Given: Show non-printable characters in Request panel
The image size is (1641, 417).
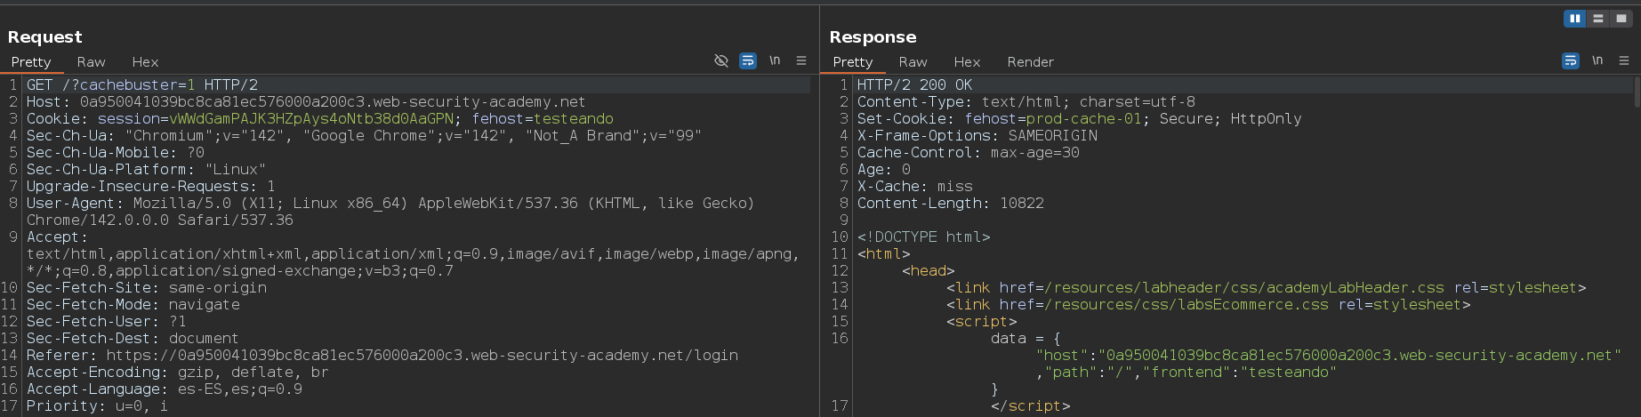Looking at the screenshot, I should coord(775,60).
